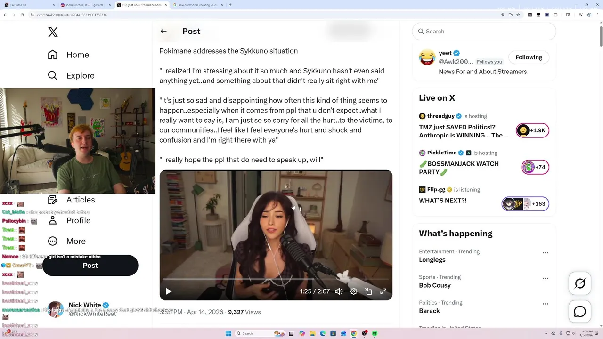Open a new browser tab

[x=230, y=5]
